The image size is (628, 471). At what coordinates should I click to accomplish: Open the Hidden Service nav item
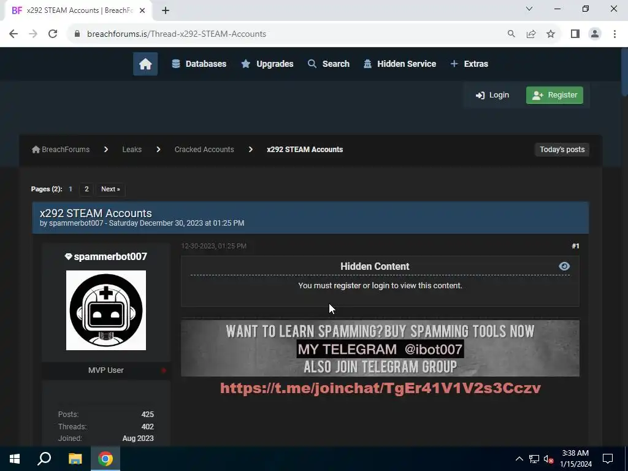pos(400,64)
